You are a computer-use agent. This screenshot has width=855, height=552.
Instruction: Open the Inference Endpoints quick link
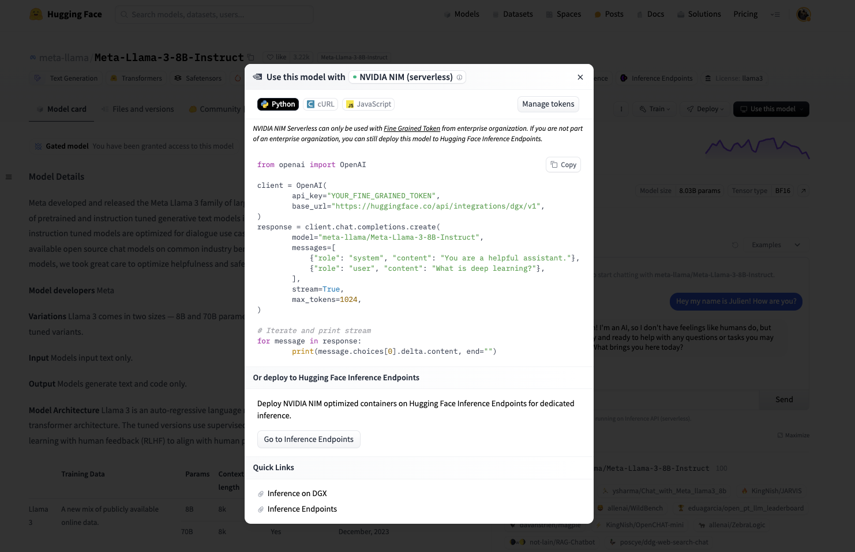pos(302,509)
